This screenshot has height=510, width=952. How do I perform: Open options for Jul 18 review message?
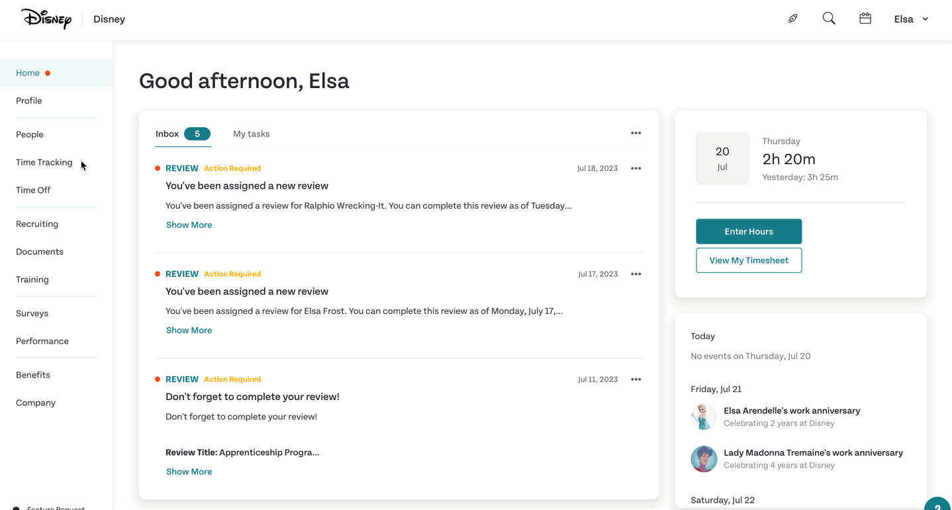(x=636, y=168)
